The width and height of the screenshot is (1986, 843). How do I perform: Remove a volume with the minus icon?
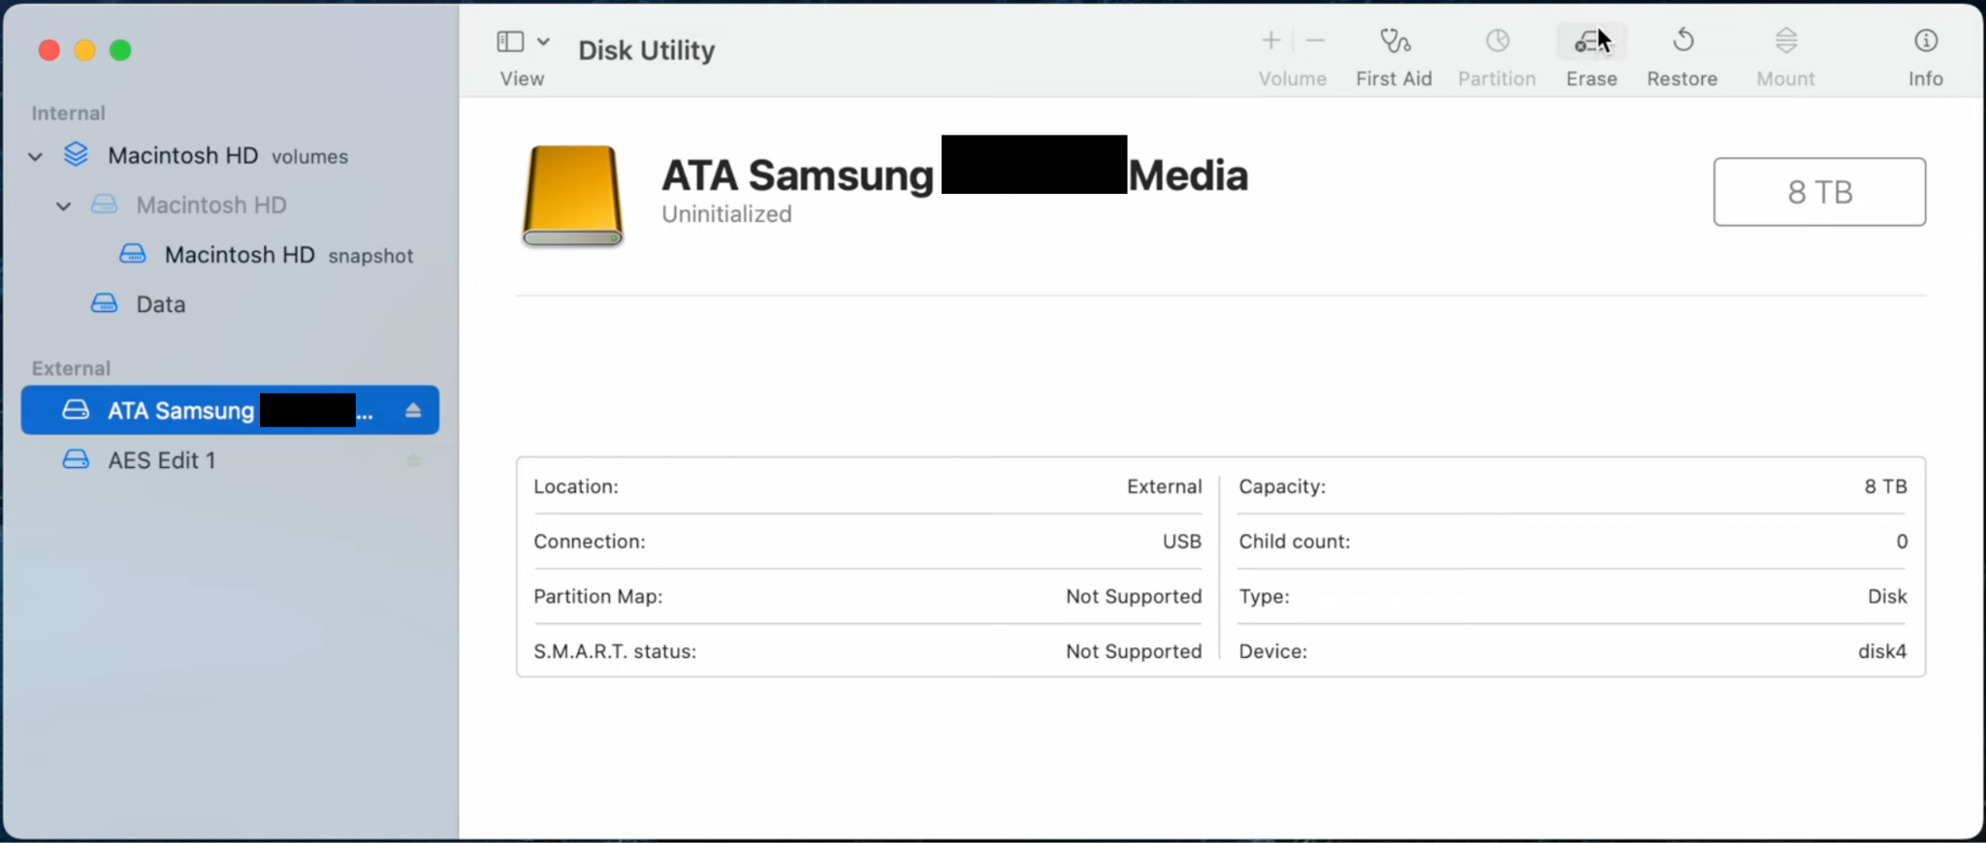[x=1315, y=40]
